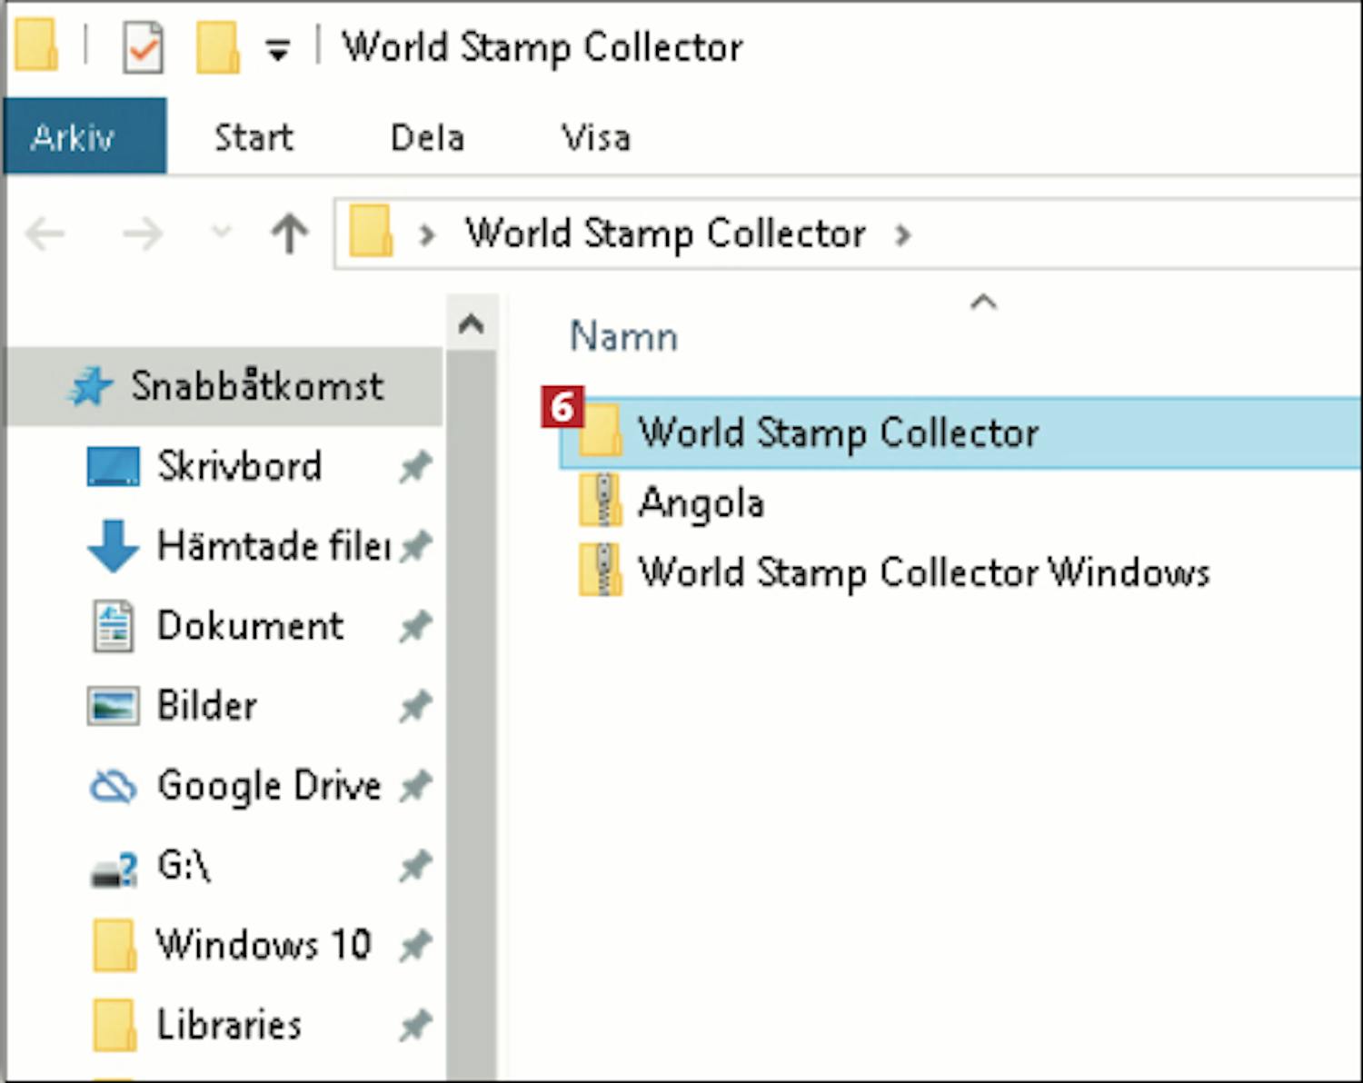Image resolution: width=1363 pixels, height=1083 pixels.
Task: Select the Angola zip file
Action: click(701, 502)
